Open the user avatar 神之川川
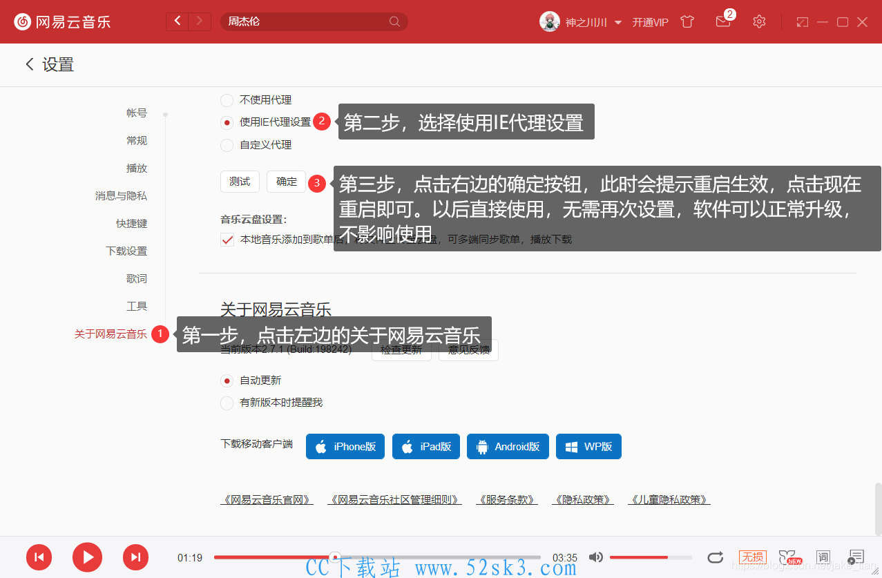 pos(549,21)
